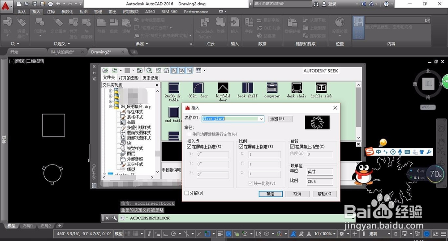Collapse the 04_块的集合.dwg tree node
The image size is (448, 241).
pyautogui.click(x=111, y=107)
